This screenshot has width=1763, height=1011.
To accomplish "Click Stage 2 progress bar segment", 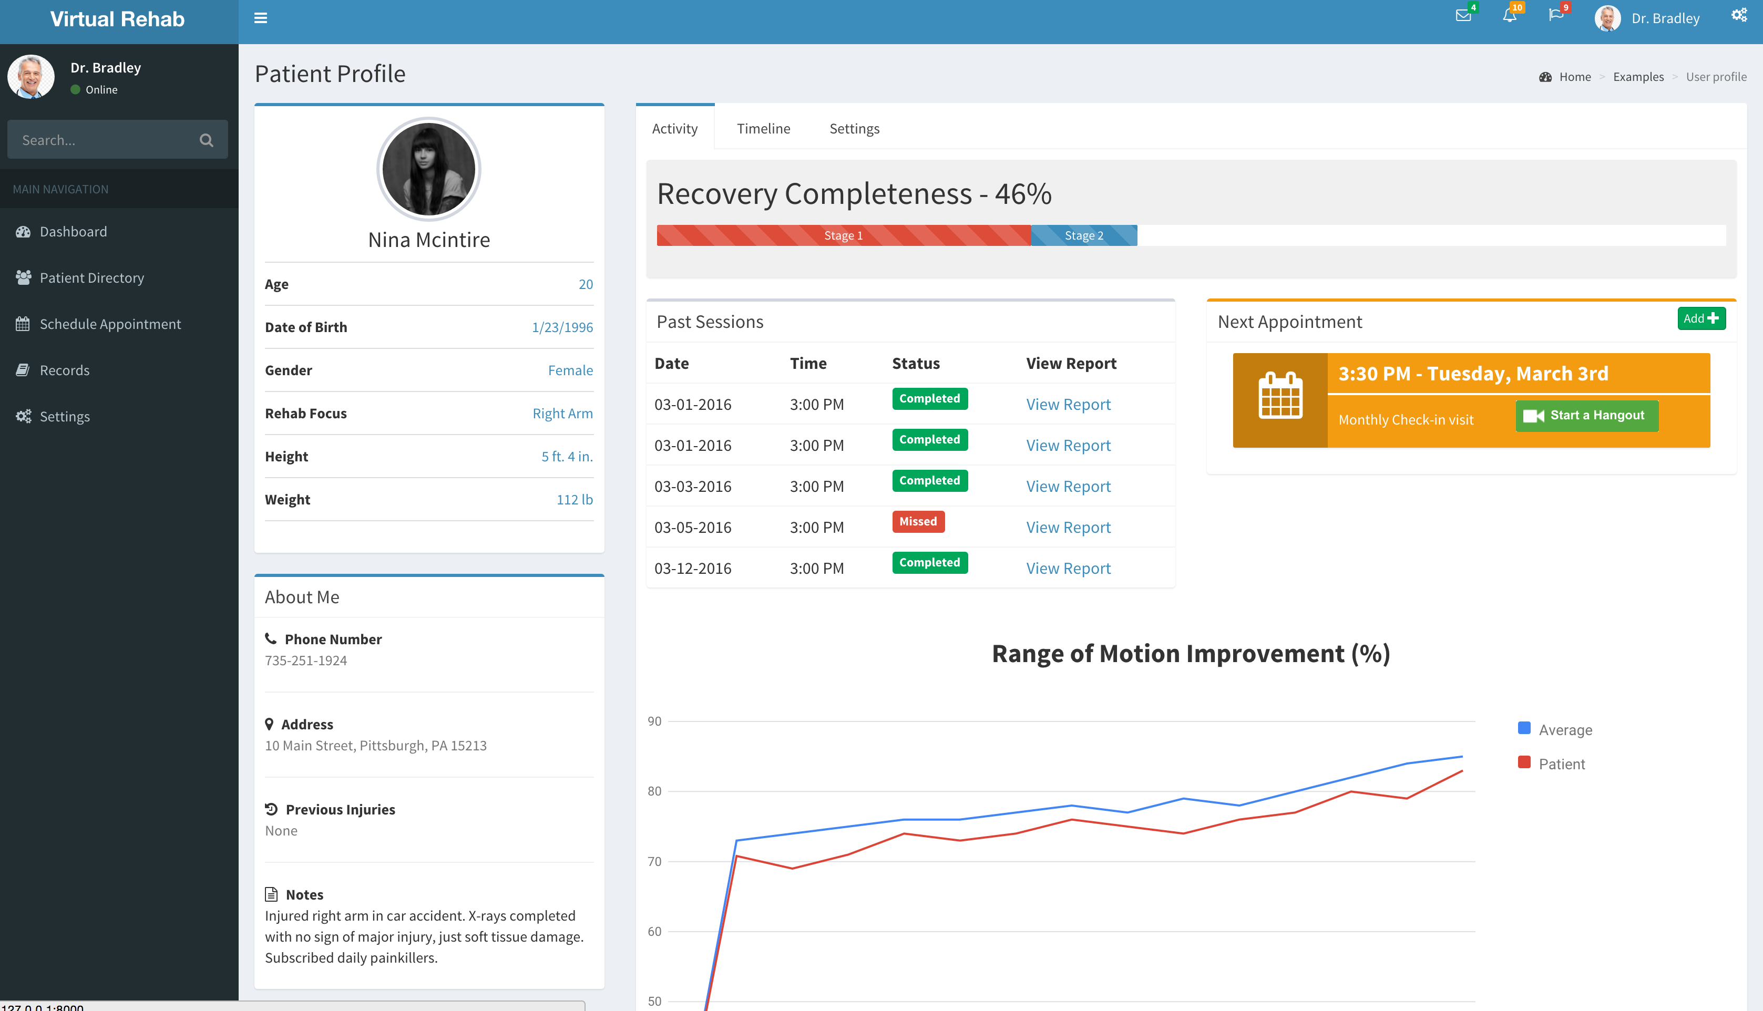I will coord(1083,235).
